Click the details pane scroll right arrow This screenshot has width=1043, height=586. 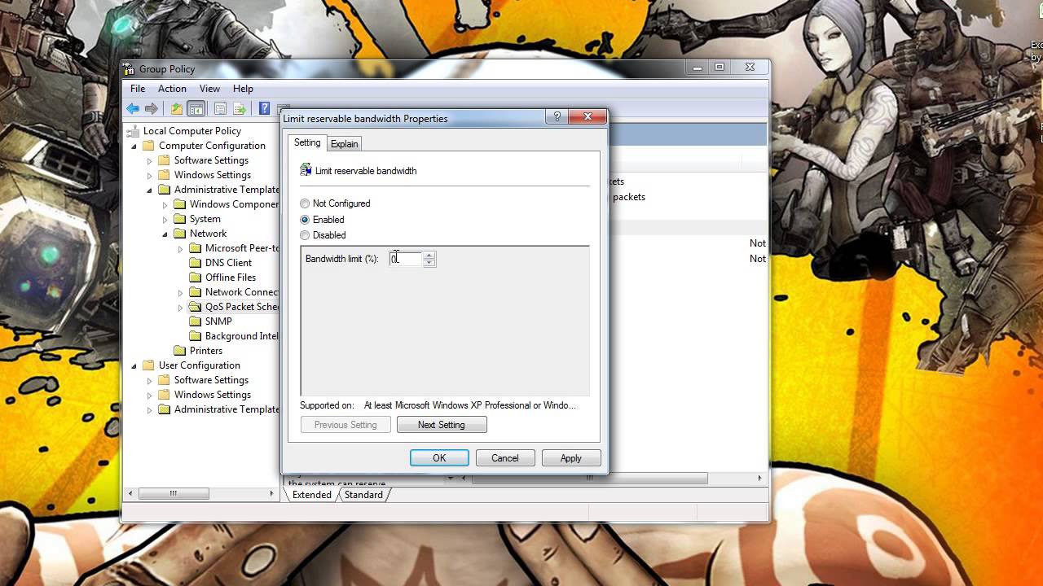pos(759,479)
